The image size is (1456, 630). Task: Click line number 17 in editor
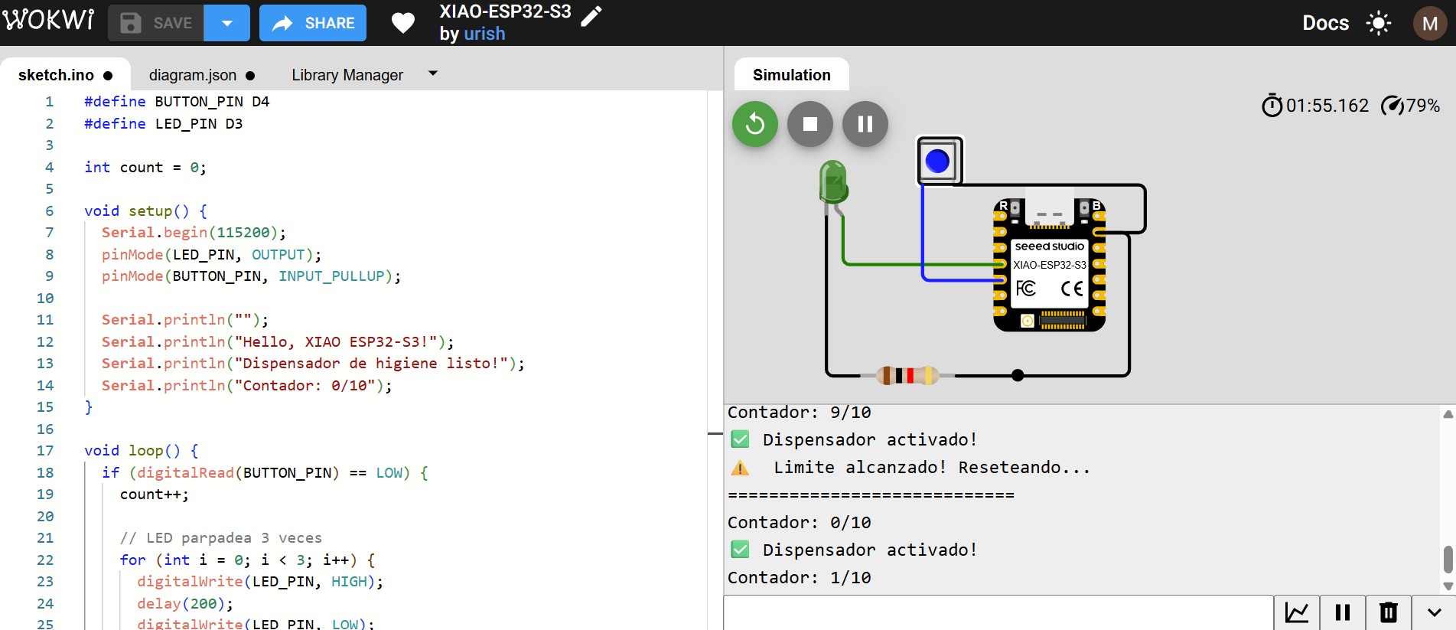click(45, 451)
